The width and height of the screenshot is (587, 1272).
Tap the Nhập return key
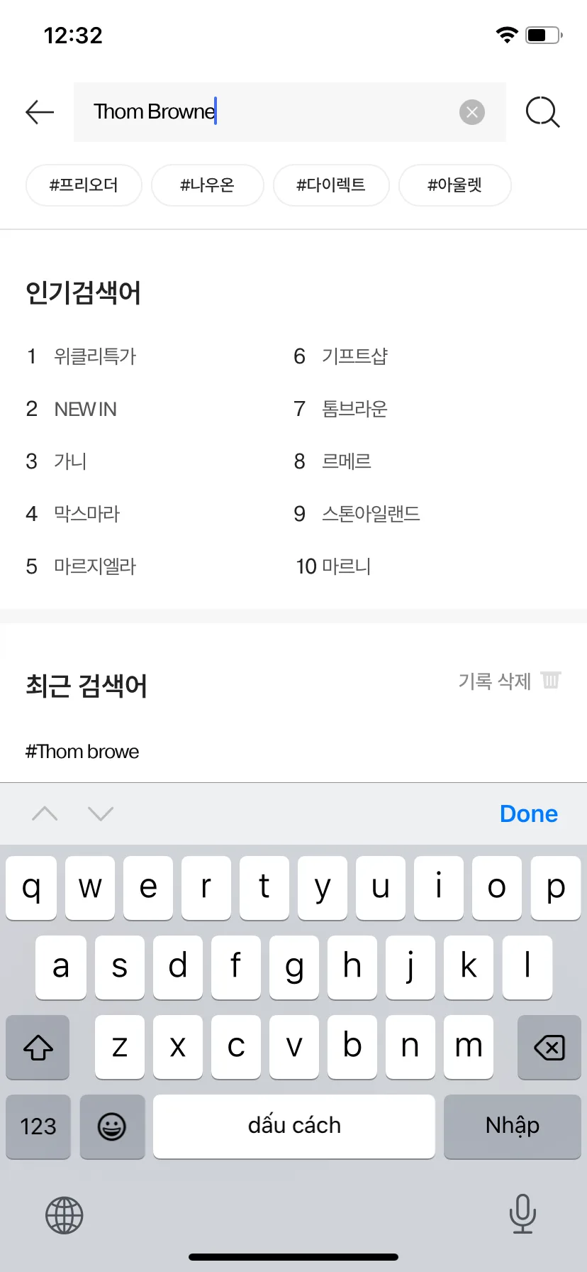(513, 1126)
